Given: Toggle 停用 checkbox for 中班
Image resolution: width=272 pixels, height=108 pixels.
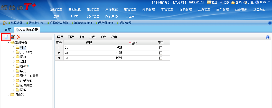Looking at the screenshot, I should pyautogui.click(x=161, y=53).
